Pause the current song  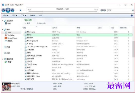(x=8, y=10)
